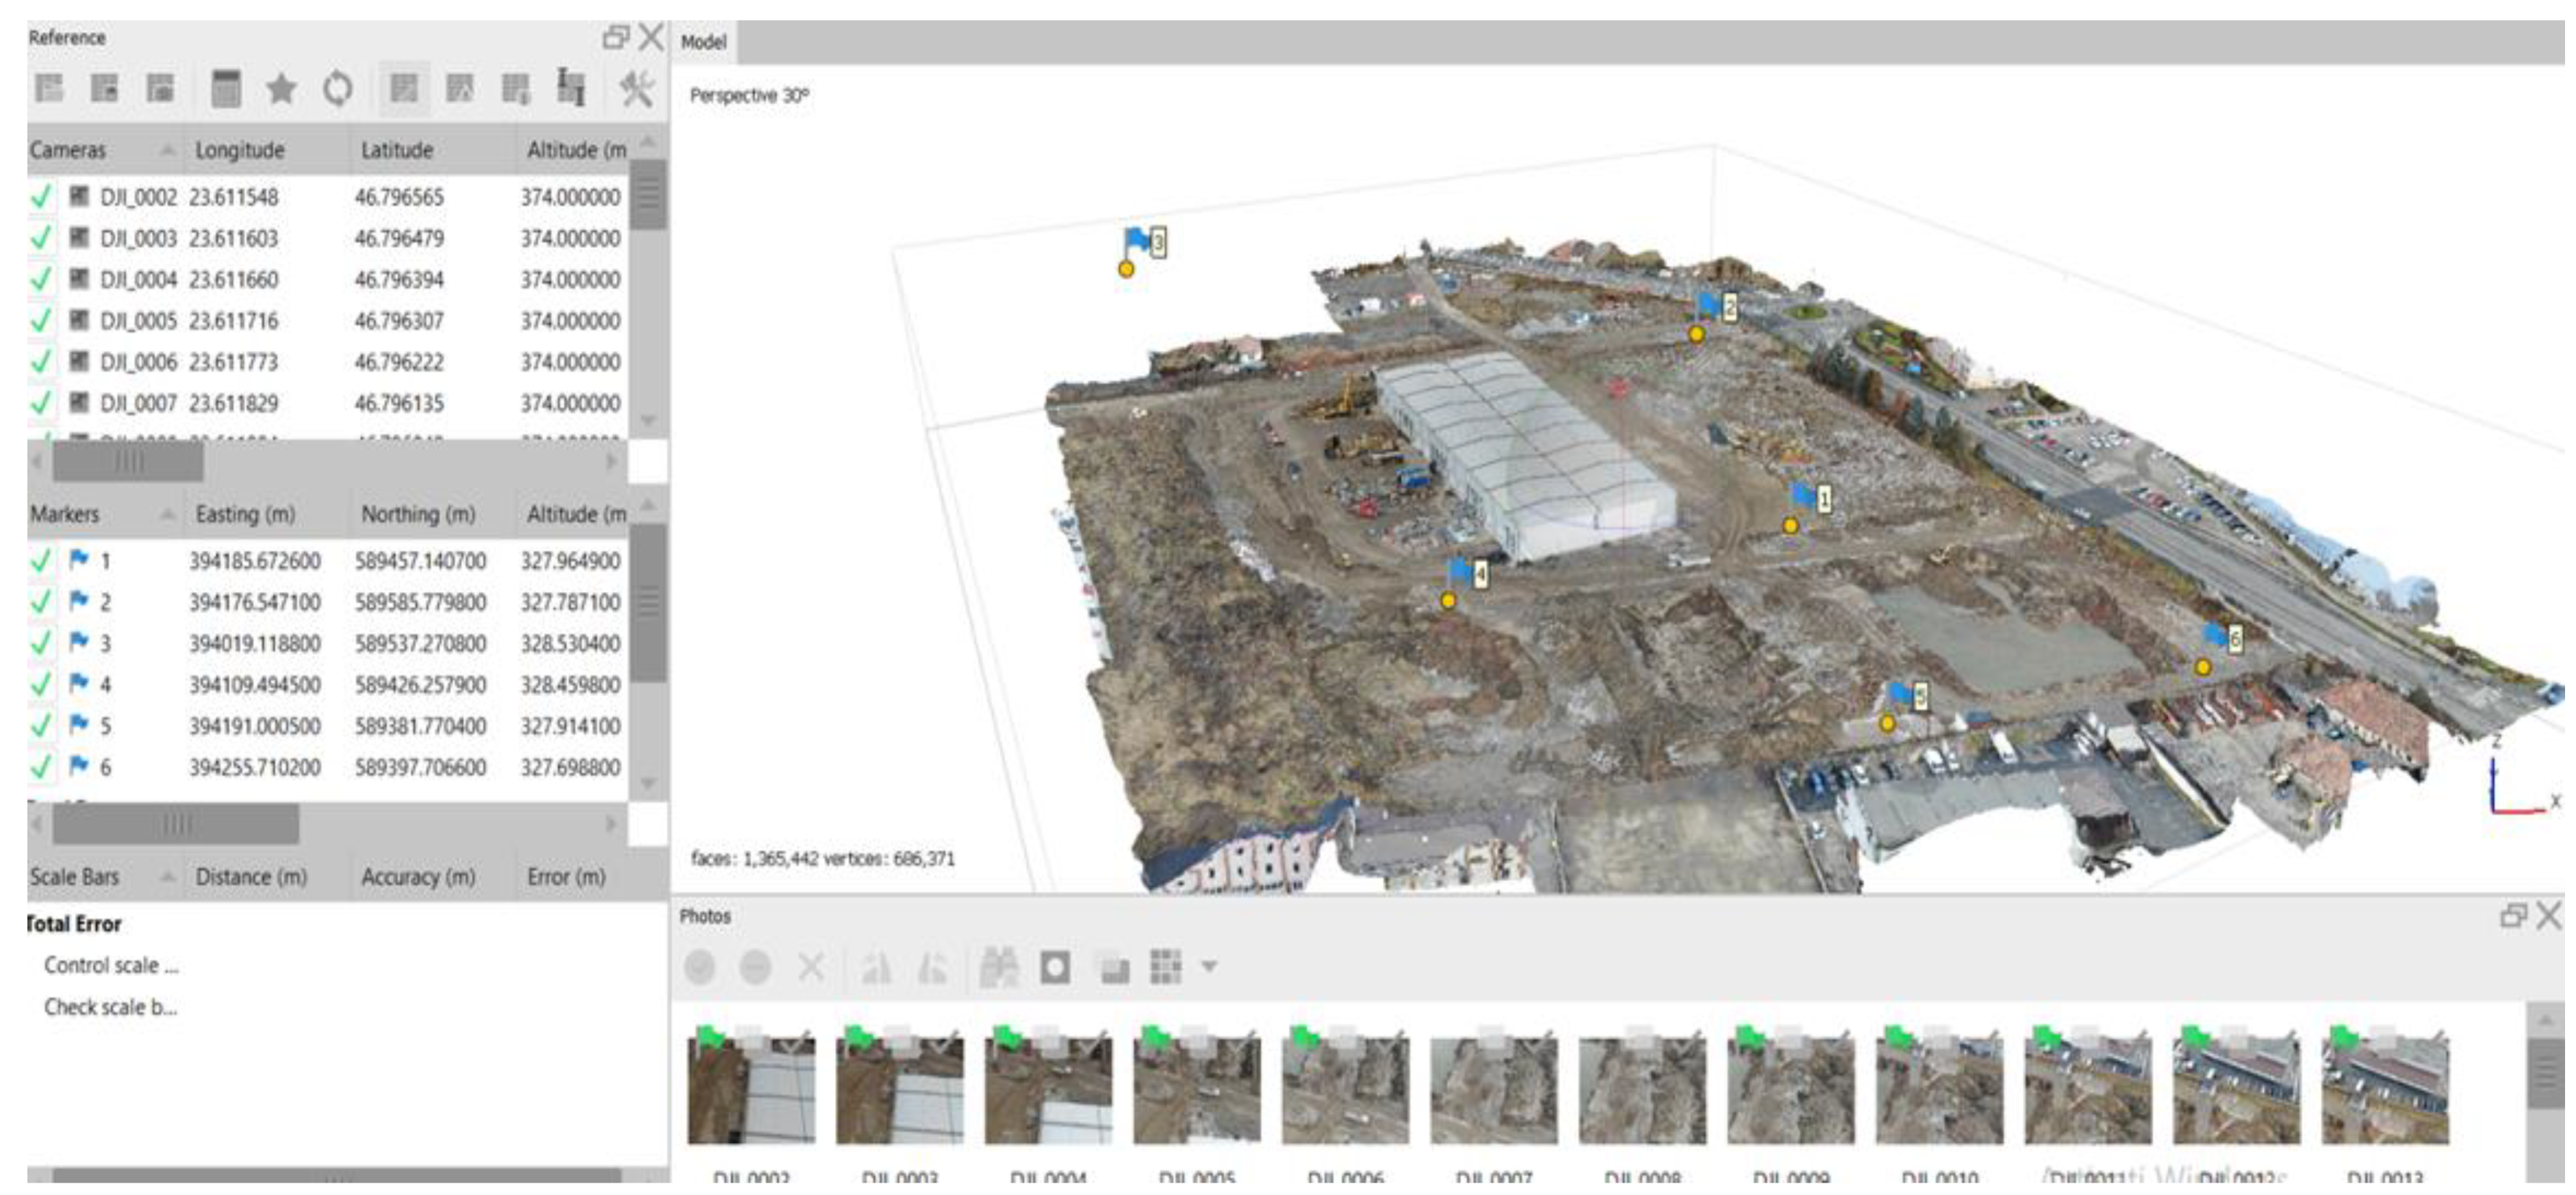The height and width of the screenshot is (1195, 2576).
Task: Click the Longitude column header
Action: point(240,150)
